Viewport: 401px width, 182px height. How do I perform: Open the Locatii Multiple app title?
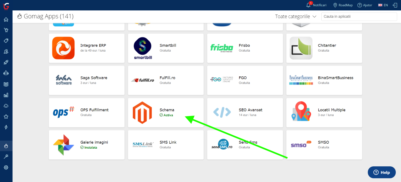[332, 110]
